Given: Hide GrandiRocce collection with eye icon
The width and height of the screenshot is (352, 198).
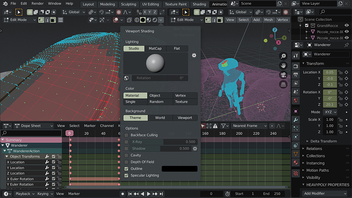Looking at the screenshot, I should pyautogui.click(x=346, y=25).
